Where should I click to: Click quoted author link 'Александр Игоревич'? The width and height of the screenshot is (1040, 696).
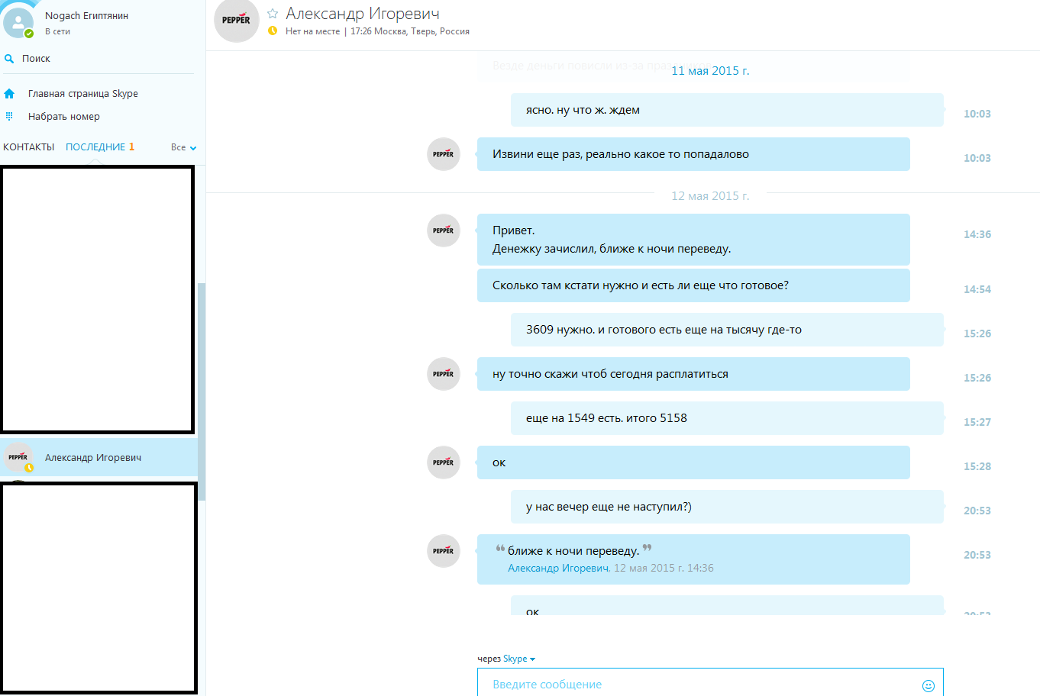click(558, 568)
